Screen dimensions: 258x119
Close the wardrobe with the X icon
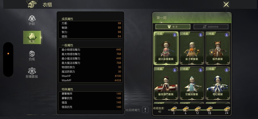[226, 4]
